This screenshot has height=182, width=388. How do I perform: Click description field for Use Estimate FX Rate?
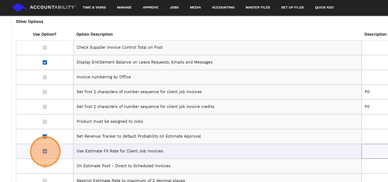click(375, 151)
